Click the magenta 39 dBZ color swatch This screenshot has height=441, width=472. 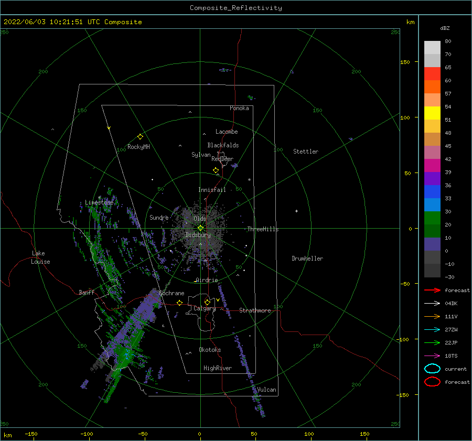point(432,165)
